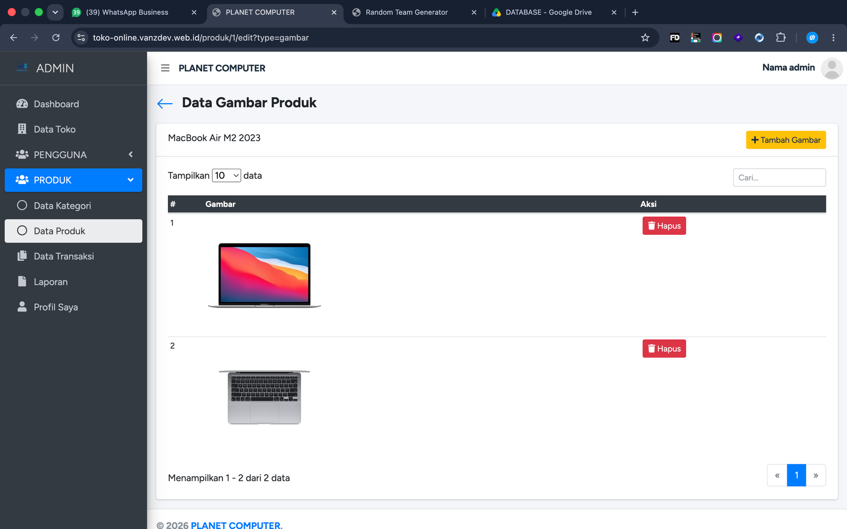Toggle sidebar with the hamburger menu icon
Image resolution: width=847 pixels, height=529 pixels.
pyautogui.click(x=165, y=68)
